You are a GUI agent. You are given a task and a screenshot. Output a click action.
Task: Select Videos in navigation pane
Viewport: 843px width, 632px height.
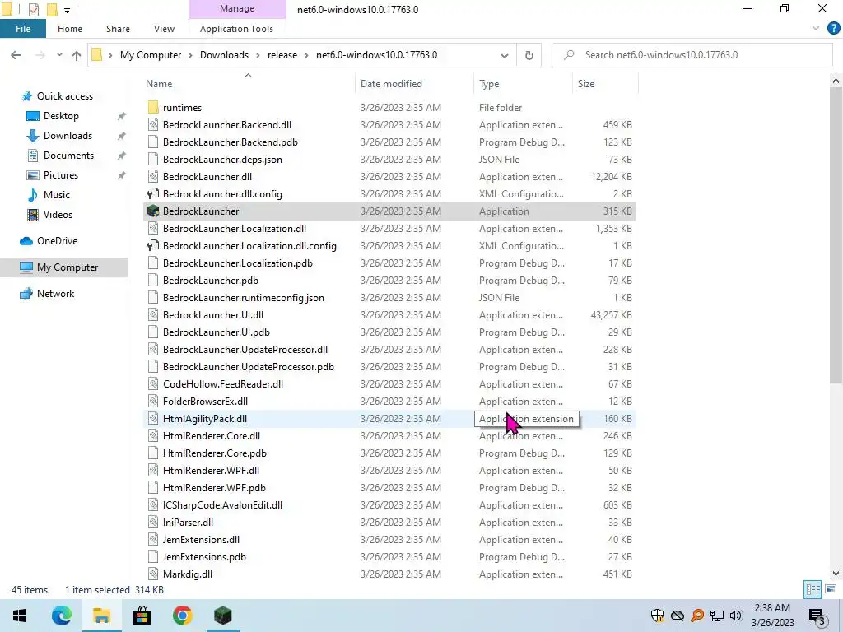[x=58, y=215]
